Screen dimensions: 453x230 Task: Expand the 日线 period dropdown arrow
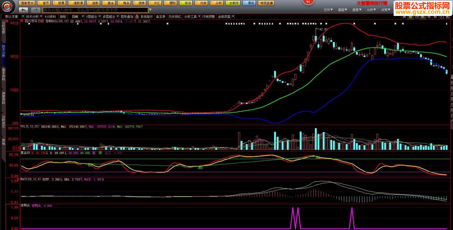83,17
